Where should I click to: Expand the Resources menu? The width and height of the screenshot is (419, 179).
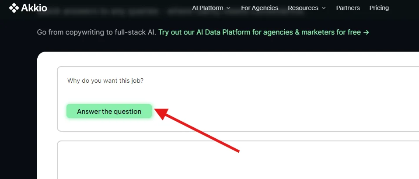click(x=307, y=8)
